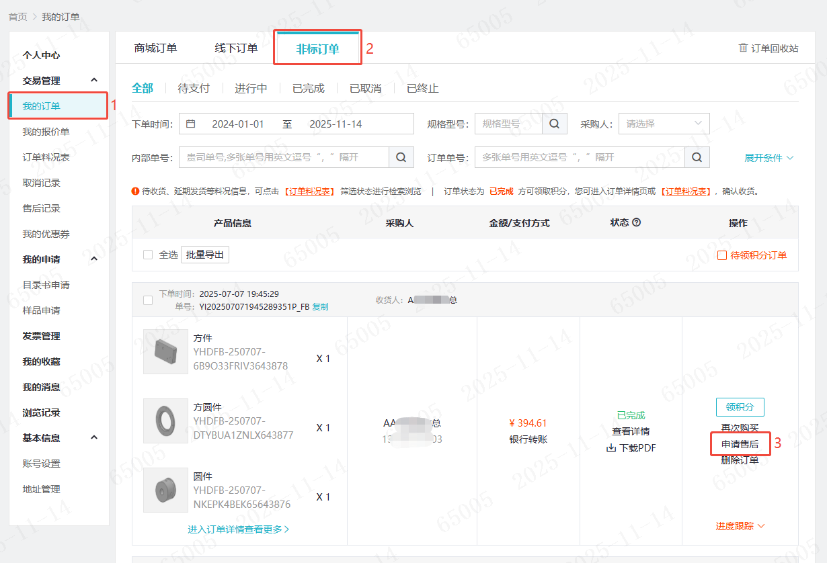Expand the 进度跟踪 progress tracker
Viewport: 827px width, 563px height.
coord(740,526)
